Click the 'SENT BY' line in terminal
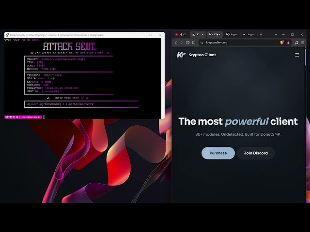Viewport: 310px width, 232px height. pyautogui.click(x=43, y=91)
